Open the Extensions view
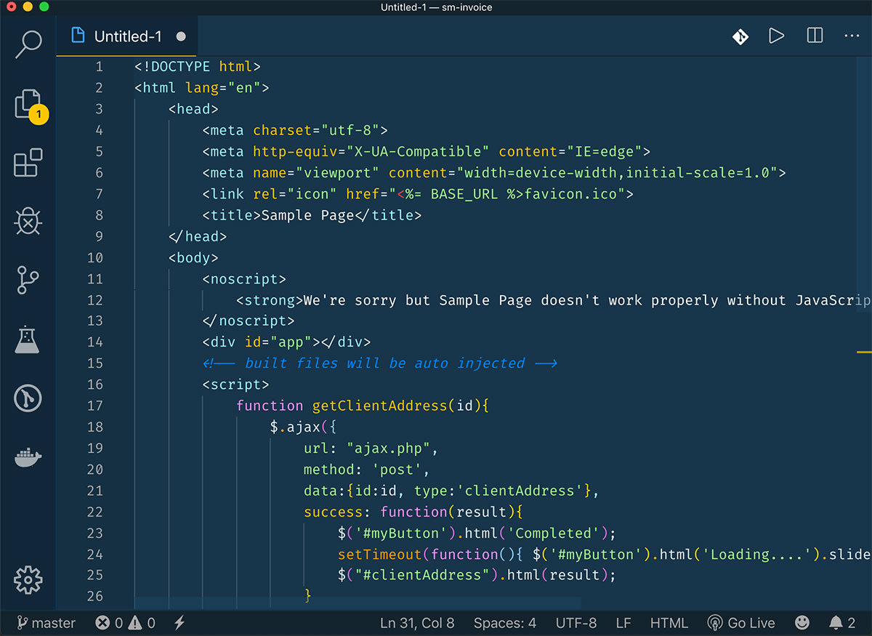This screenshot has height=636, width=872. pos(28,162)
